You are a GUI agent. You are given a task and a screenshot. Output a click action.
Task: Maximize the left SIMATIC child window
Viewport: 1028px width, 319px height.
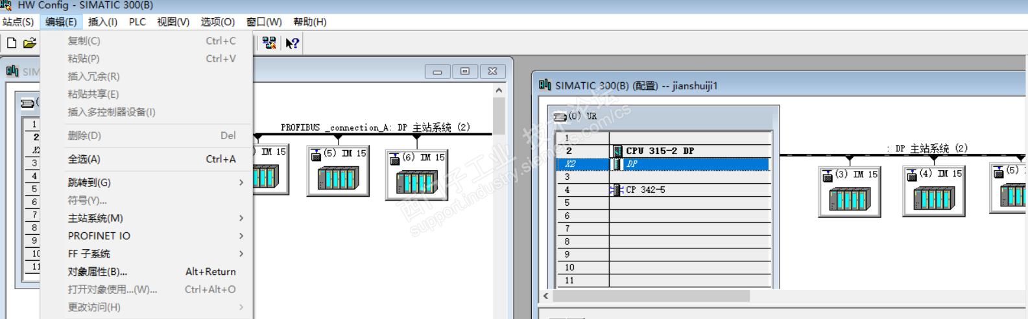(465, 71)
